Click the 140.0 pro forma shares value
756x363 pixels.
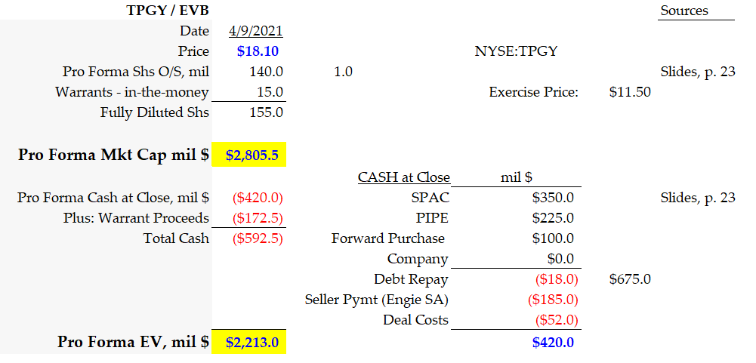pyautogui.click(x=265, y=72)
